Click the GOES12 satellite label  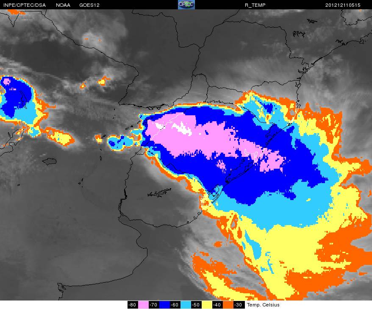(89, 5)
